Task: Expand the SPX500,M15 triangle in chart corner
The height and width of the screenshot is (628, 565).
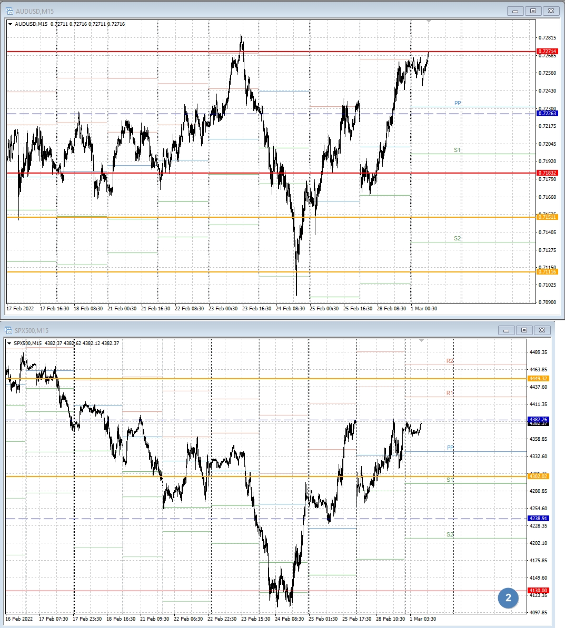Action: (x=9, y=343)
